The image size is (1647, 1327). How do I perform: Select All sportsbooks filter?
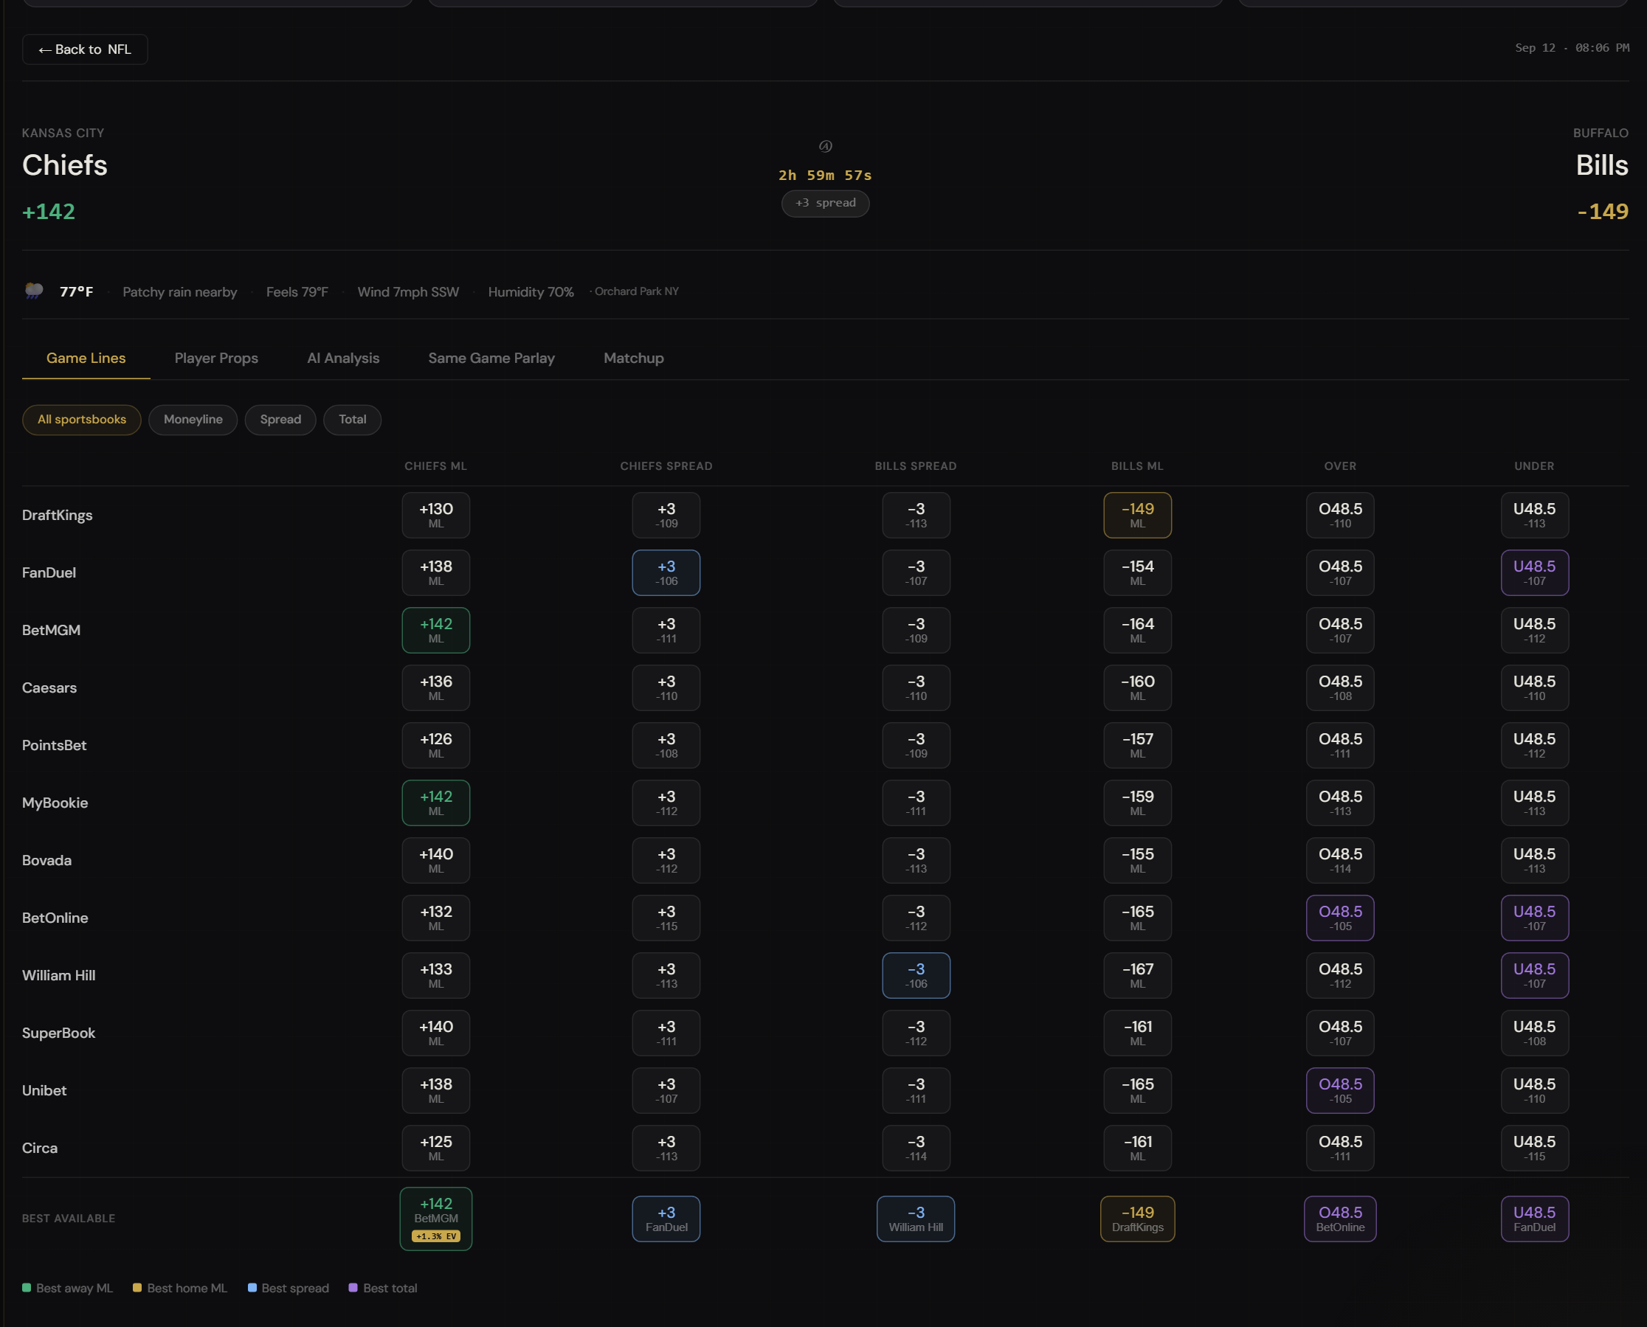pos(82,420)
